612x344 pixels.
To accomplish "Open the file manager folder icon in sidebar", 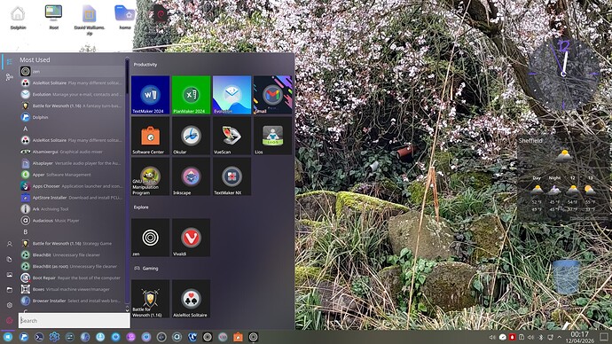I will coord(10,290).
